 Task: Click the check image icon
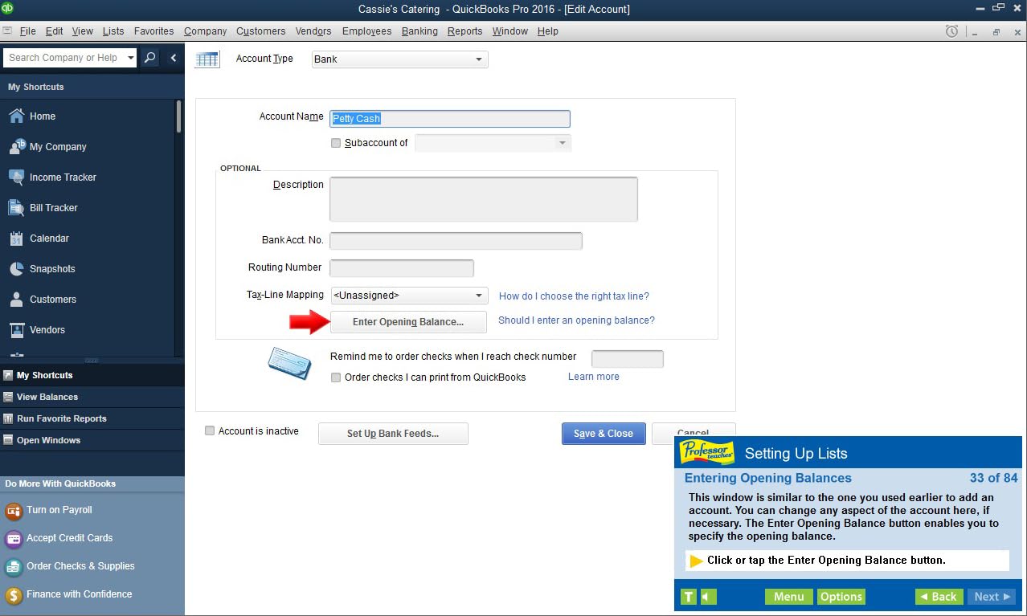(289, 365)
